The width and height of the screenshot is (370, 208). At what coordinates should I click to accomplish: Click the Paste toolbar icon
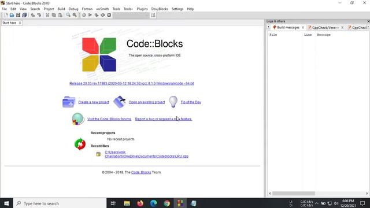[60, 15]
